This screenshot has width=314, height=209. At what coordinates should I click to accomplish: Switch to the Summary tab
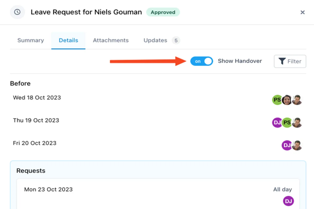(30, 40)
